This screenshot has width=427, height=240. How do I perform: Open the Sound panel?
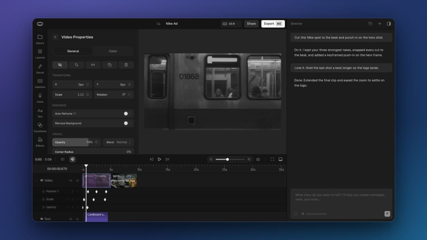pyautogui.click(x=40, y=68)
